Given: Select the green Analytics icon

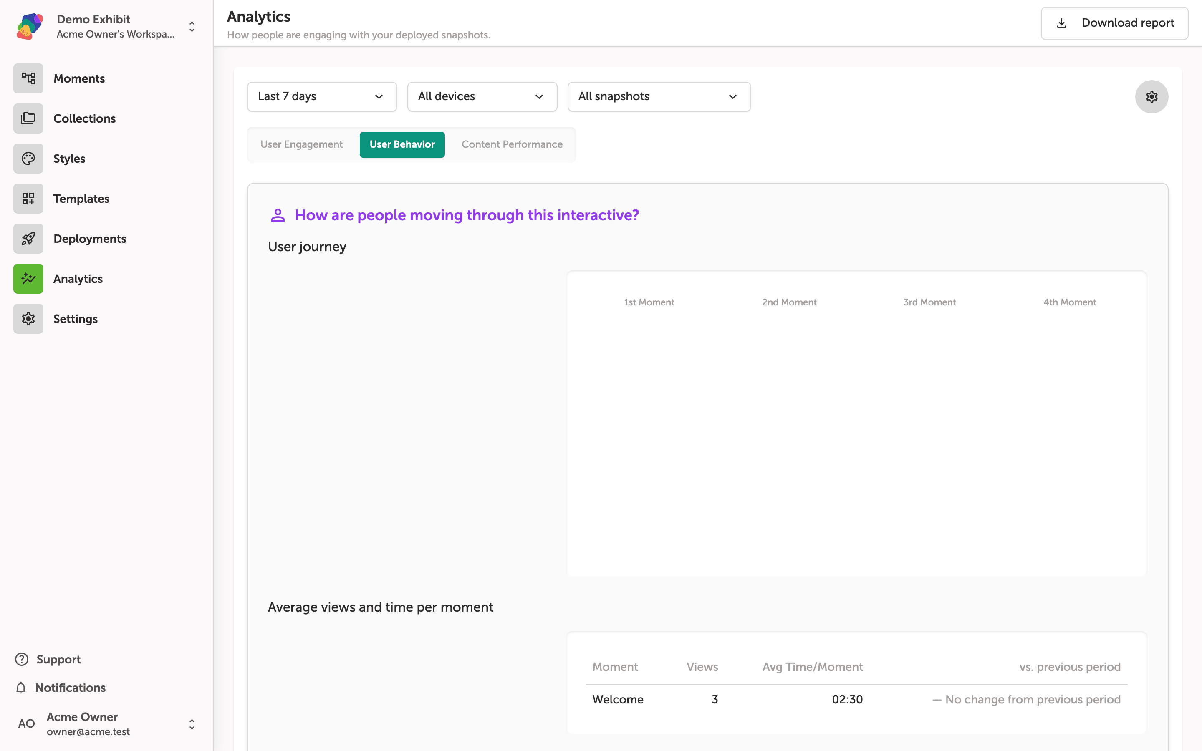Looking at the screenshot, I should click(28, 279).
